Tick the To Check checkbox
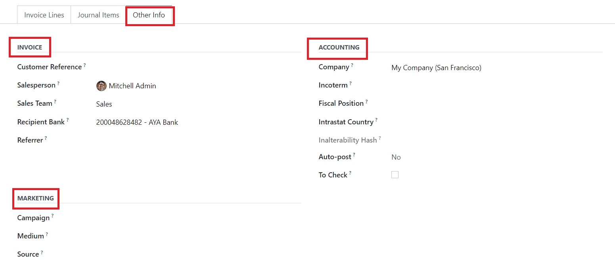615x280 pixels. tap(395, 175)
